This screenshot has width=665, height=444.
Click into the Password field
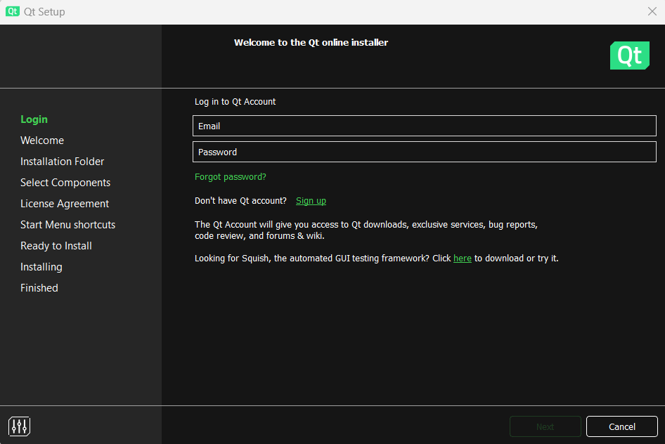[424, 152]
